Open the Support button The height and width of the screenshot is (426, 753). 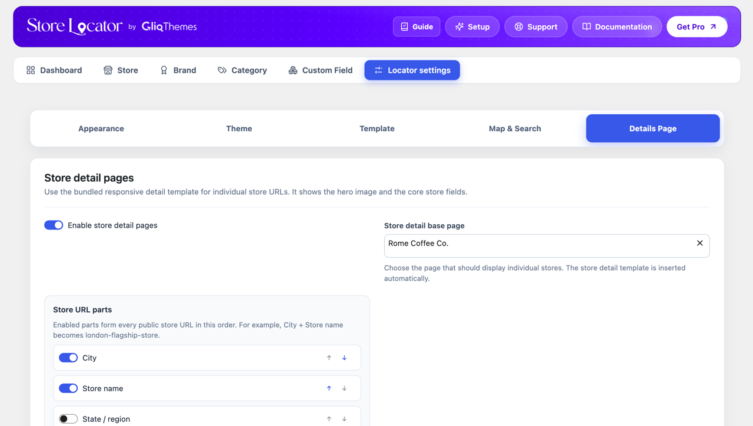coord(536,26)
